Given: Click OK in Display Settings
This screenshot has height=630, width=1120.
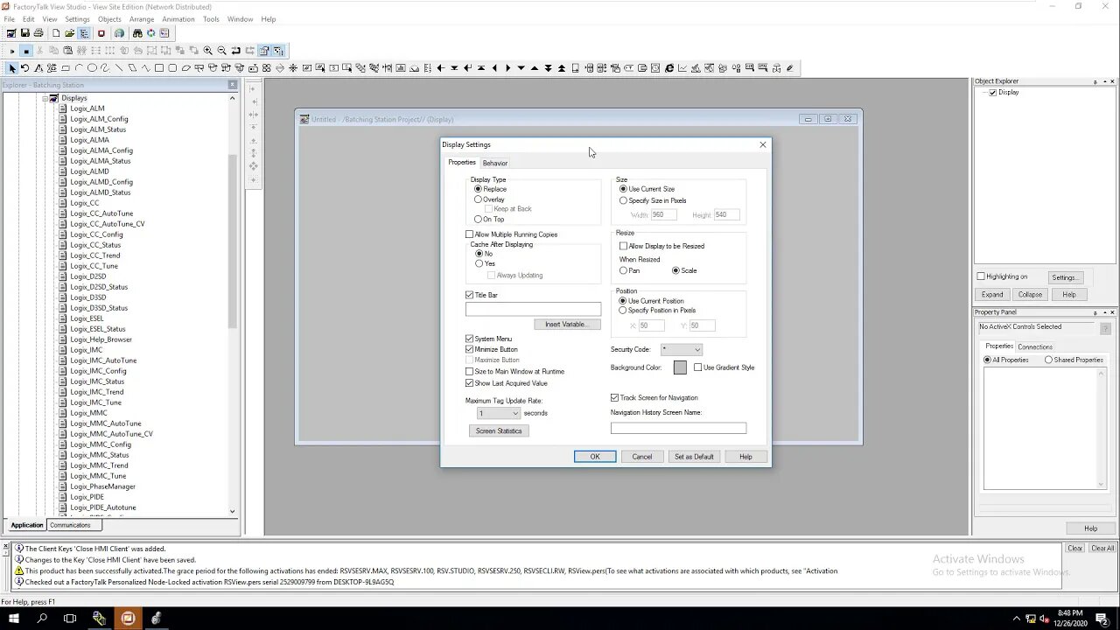Looking at the screenshot, I should coord(595,457).
